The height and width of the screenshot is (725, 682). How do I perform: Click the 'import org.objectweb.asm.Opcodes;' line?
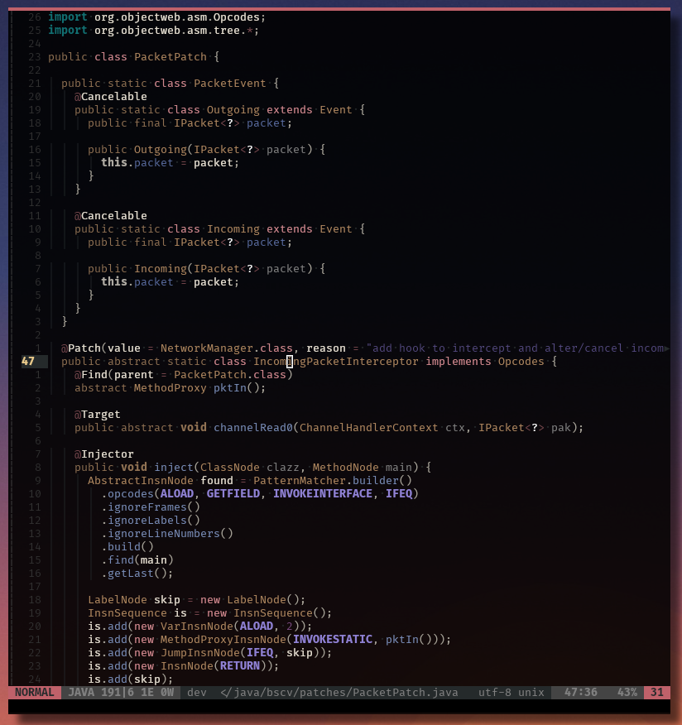156,17
